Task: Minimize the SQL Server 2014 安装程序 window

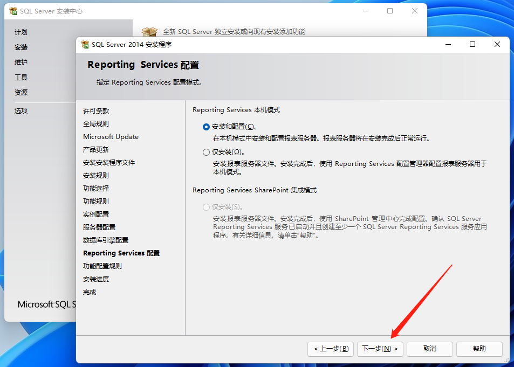Action: (x=448, y=44)
